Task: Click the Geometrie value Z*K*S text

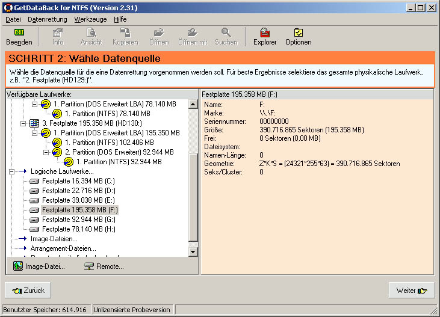Action: 329,164
